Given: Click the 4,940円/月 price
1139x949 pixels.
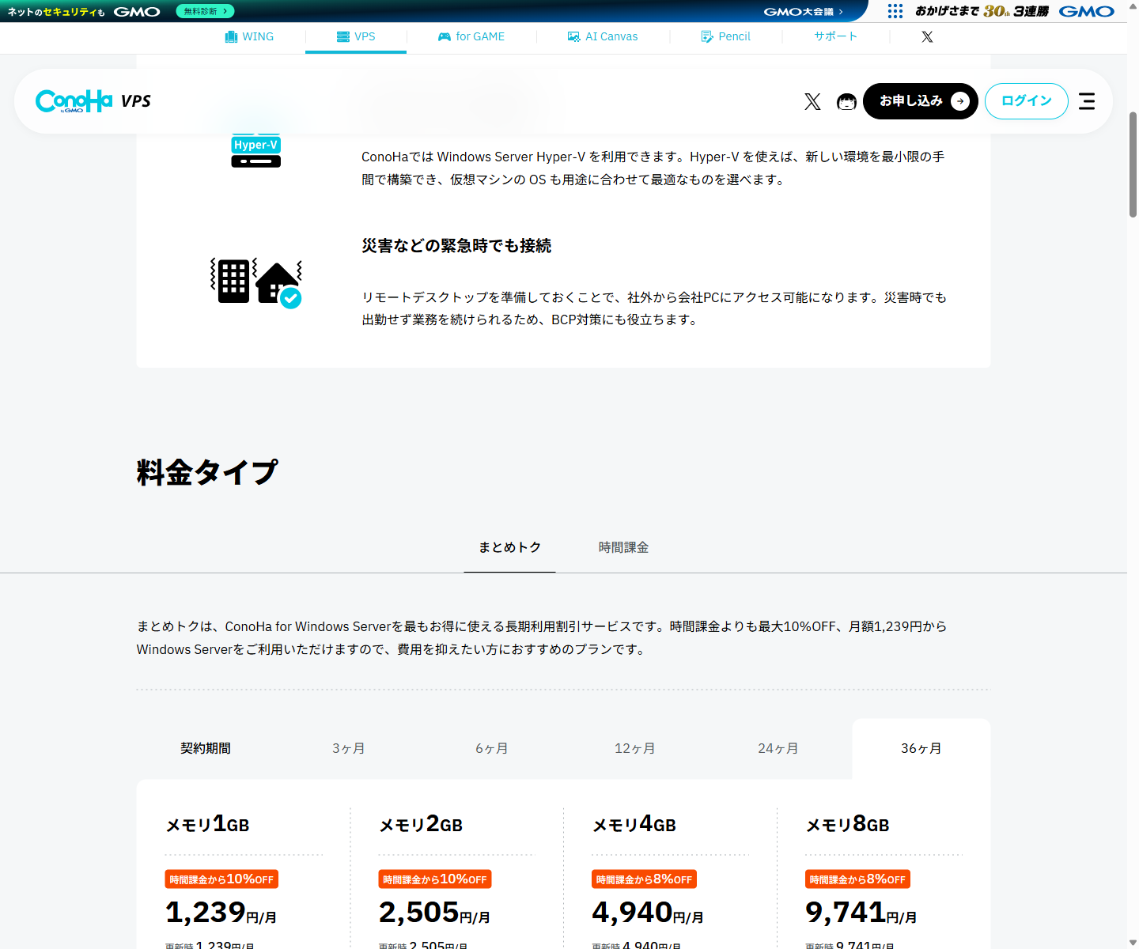Looking at the screenshot, I should coord(648,913).
